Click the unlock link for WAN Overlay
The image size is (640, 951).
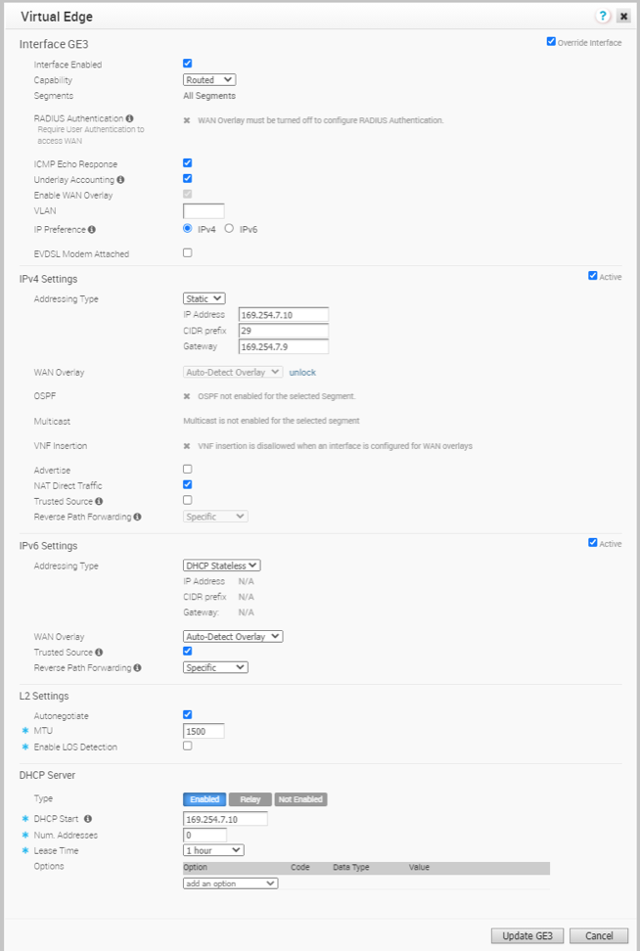(x=302, y=373)
